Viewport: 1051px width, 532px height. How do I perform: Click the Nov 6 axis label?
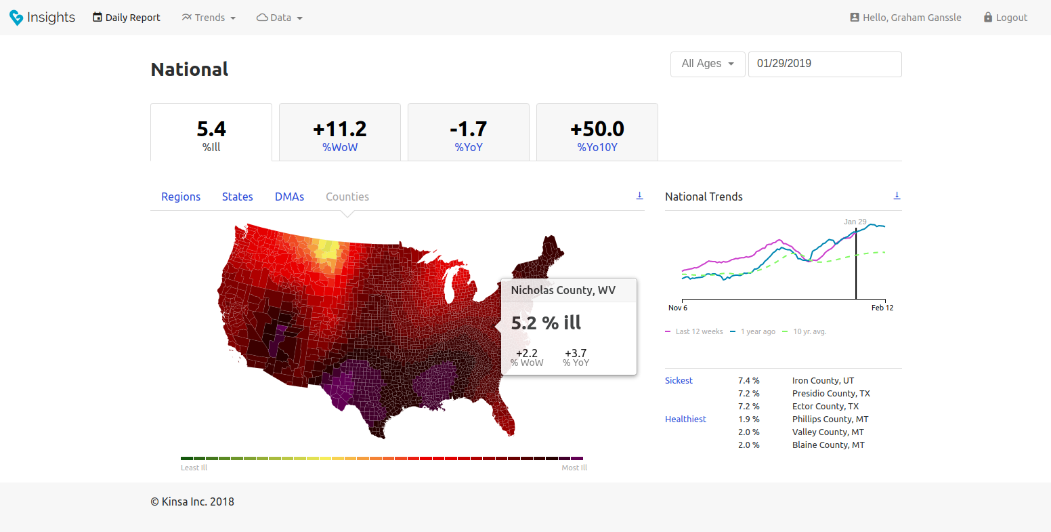678,308
